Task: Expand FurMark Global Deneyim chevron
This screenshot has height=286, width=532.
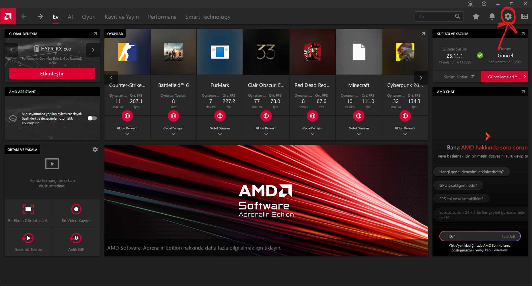Action: point(220,134)
